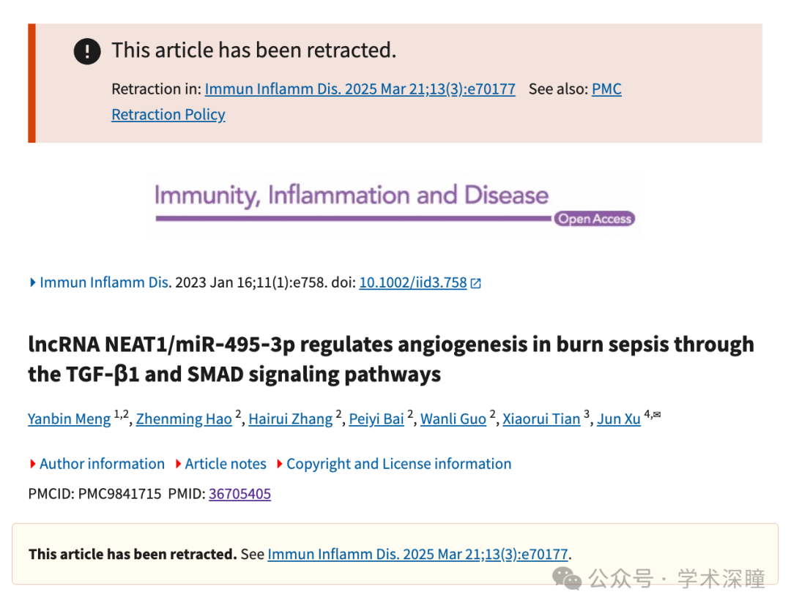Click the envelope icon after Jun Xu
Viewport: 791px width, 611px height.
[x=657, y=414]
